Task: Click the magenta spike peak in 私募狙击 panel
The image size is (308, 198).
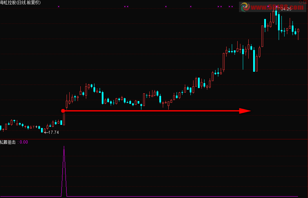Action: [x=64, y=147]
